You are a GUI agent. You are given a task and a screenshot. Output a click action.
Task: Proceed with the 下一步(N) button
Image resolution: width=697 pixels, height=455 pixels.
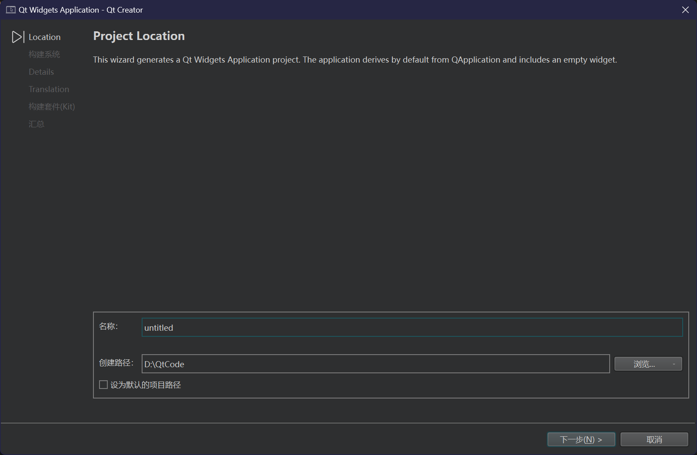click(581, 439)
